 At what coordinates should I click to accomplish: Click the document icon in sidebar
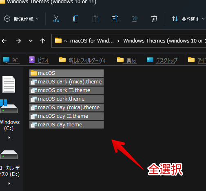(x=9, y=85)
